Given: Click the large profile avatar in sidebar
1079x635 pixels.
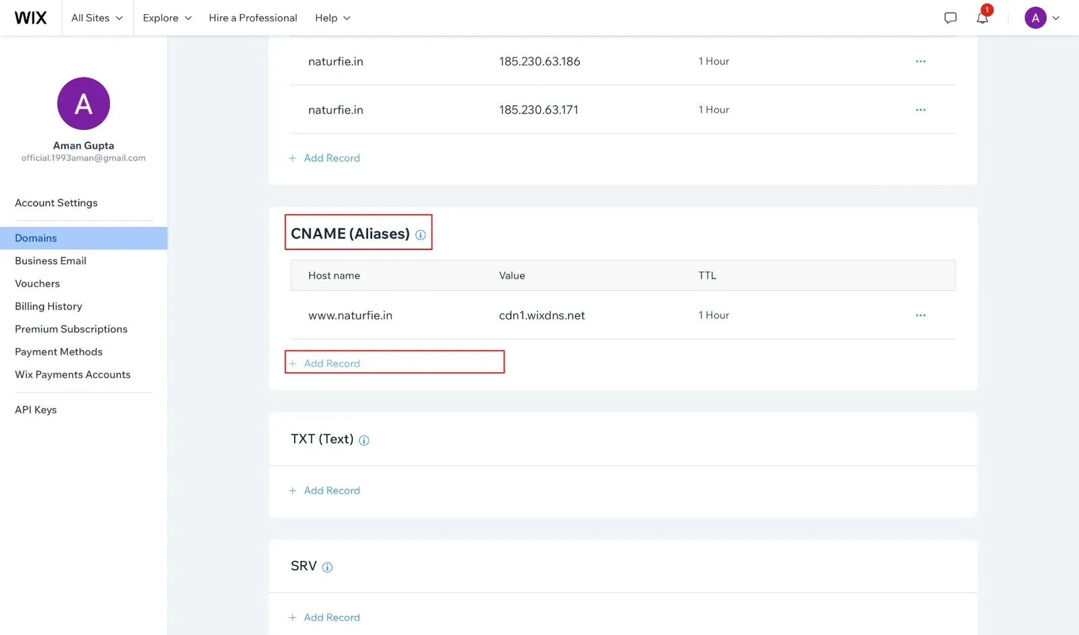Looking at the screenshot, I should pyautogui.click(x=84, y=104).
